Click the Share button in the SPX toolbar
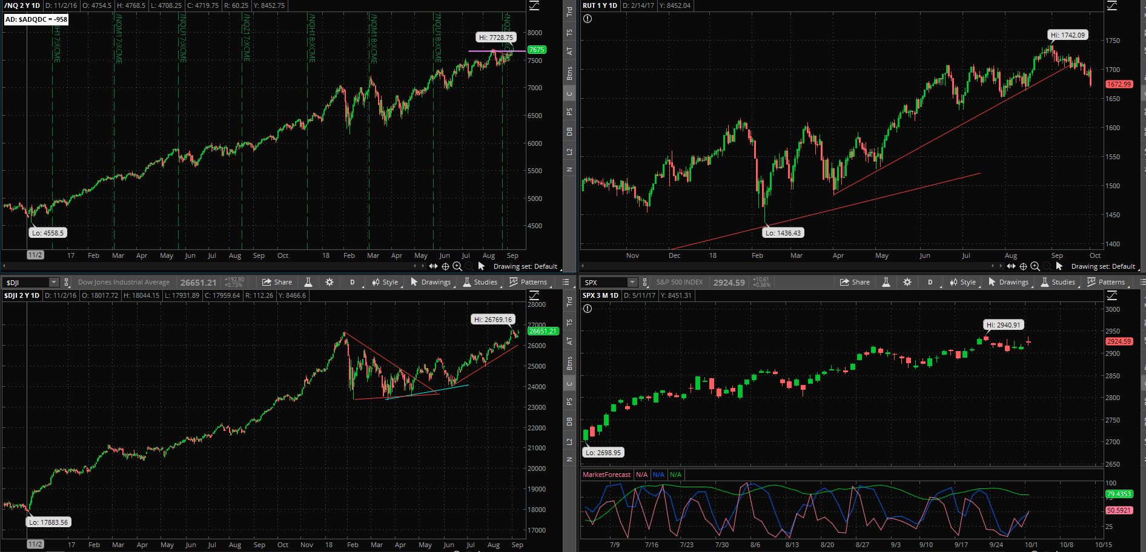Image resolution: width=1146 pixels, height=552 pixels. 855,282
